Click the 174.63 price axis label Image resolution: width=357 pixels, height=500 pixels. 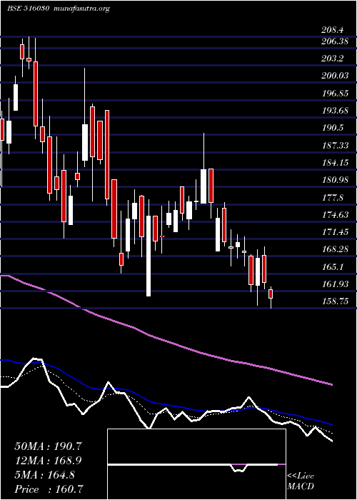[x=335, y=214]
